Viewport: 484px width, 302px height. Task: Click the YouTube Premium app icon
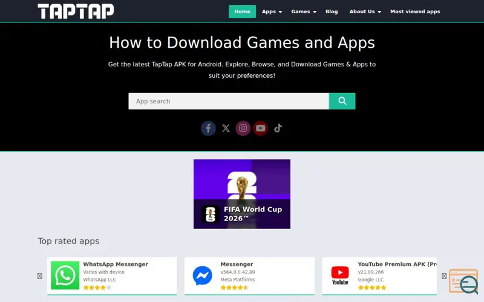340,275
